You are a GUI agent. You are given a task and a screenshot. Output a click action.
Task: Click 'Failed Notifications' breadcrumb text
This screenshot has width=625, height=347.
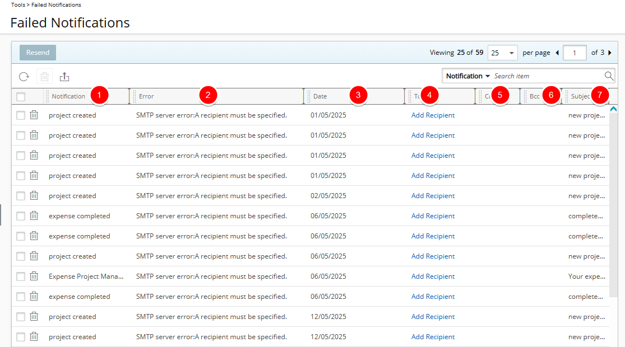pyautogui.click(x=56, y=5)
